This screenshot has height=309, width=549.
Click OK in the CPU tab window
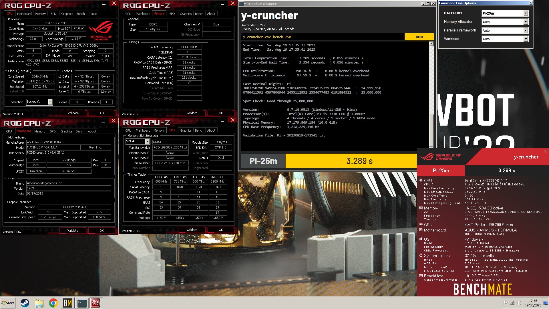[102, 113]
